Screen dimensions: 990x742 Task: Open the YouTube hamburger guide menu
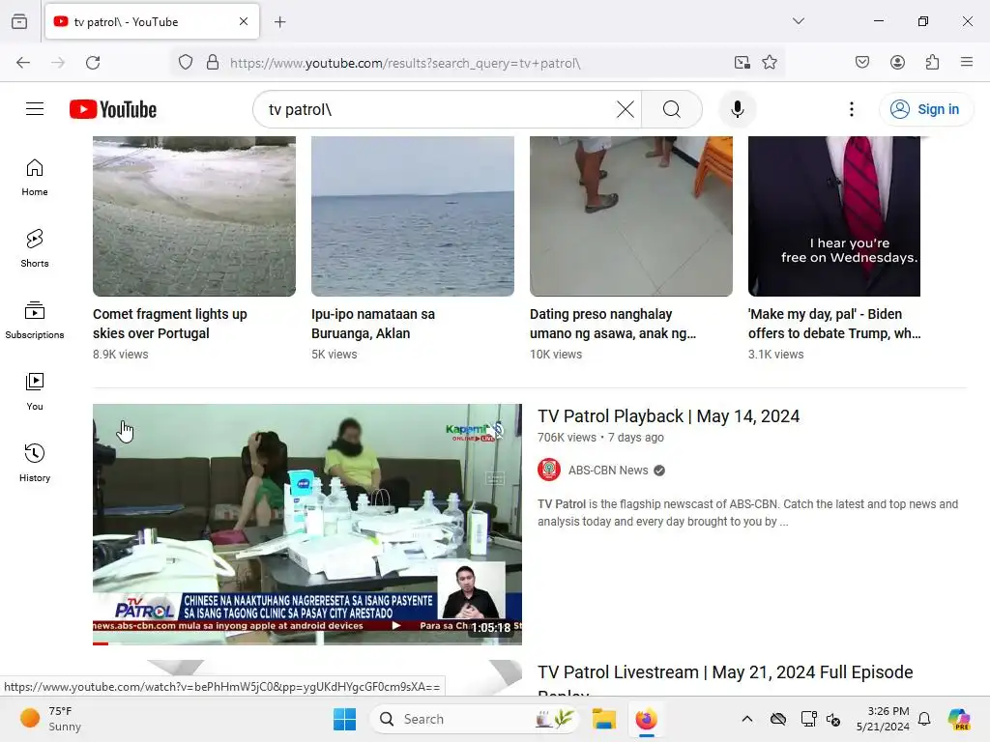click(35, 109)
